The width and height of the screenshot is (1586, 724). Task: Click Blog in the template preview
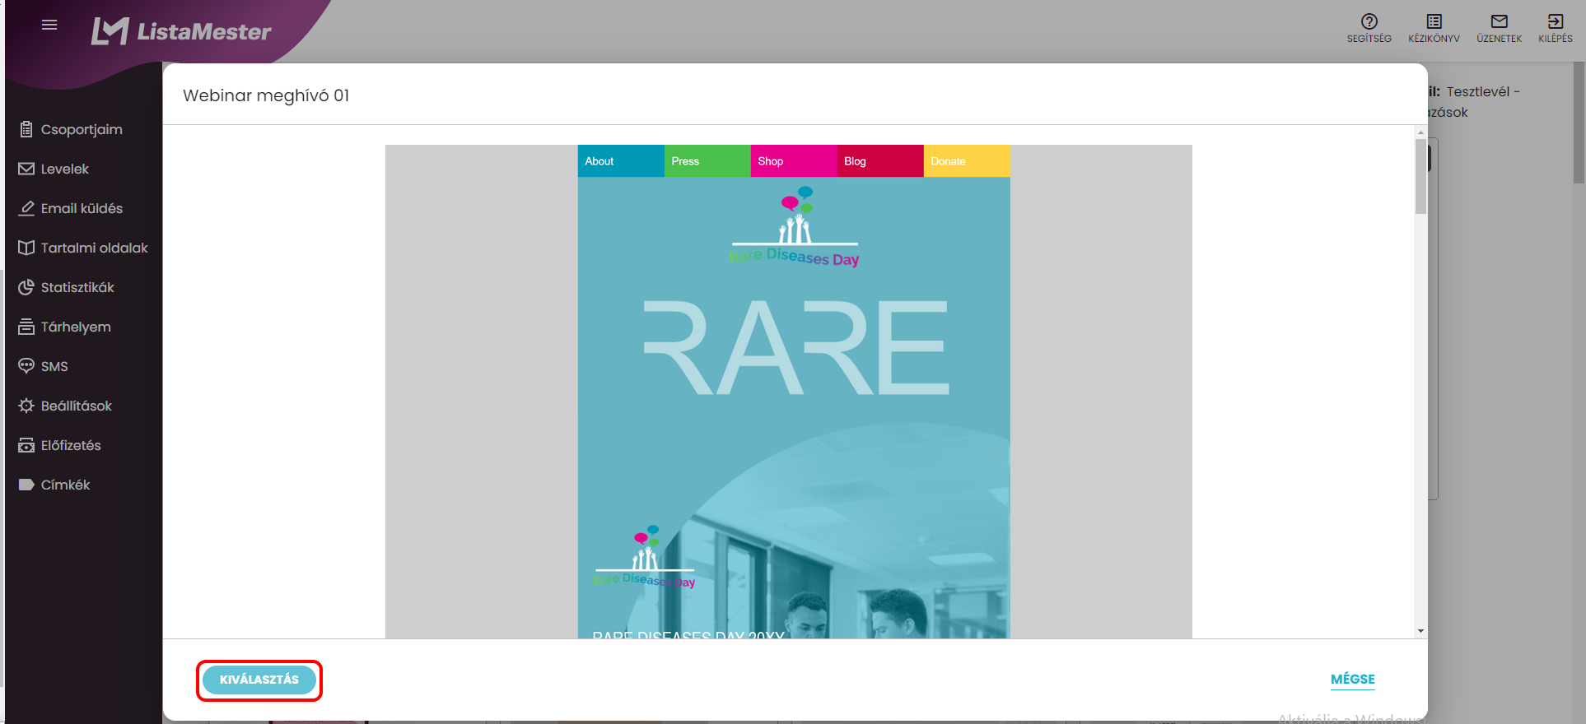(x=879, y=161)
